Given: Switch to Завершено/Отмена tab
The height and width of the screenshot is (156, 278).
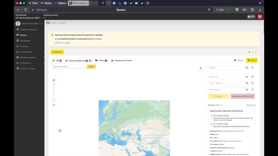Looking at the screenshot, I should click(x=122, y=61).
